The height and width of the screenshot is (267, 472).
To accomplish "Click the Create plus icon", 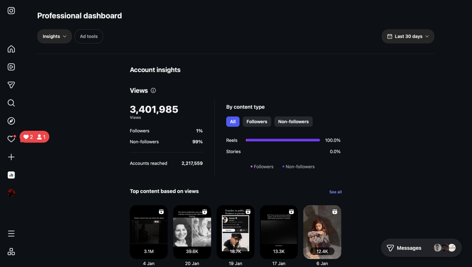I will tap(11, 157).
